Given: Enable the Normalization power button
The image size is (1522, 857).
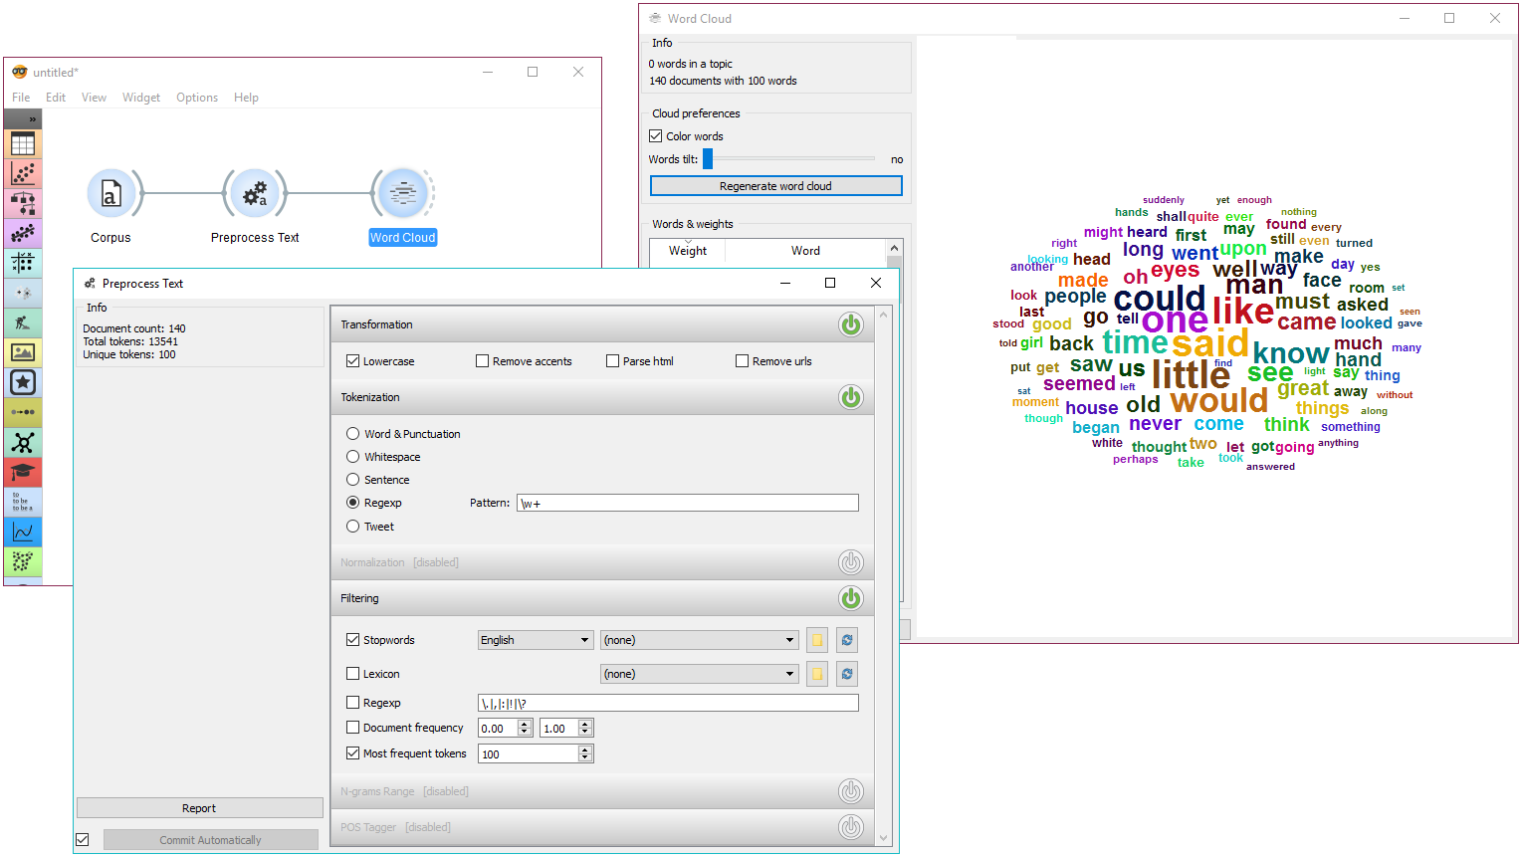Looking at the screenshot, I should (850, 562).
